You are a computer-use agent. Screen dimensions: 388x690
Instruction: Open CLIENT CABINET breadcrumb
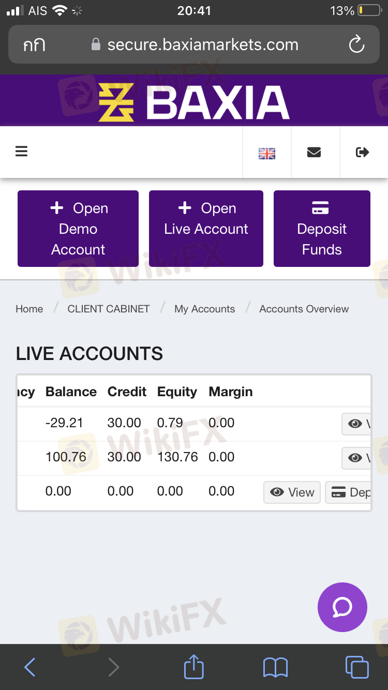109,309
